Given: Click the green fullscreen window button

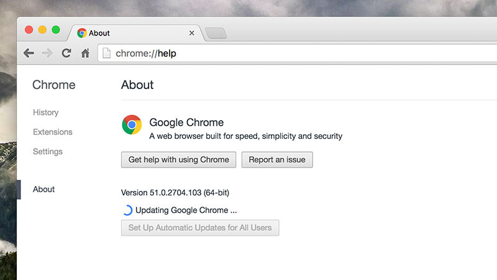Looking at the screenshot, I should (56, 29).
